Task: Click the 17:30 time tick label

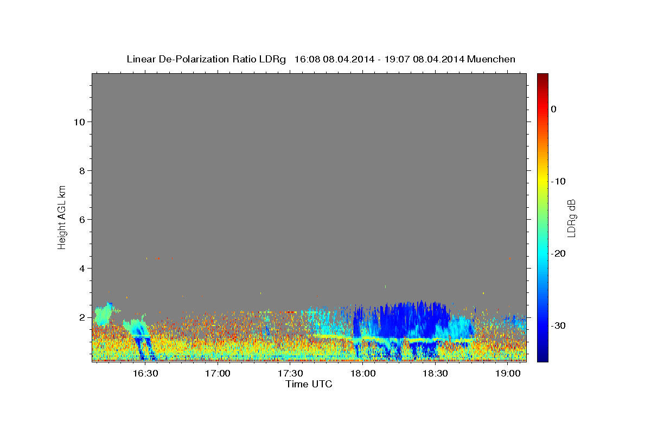Action: click(x=290, y=373)
